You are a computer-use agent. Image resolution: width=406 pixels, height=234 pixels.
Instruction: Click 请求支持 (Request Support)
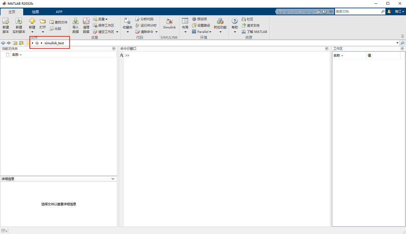point(251,25)
